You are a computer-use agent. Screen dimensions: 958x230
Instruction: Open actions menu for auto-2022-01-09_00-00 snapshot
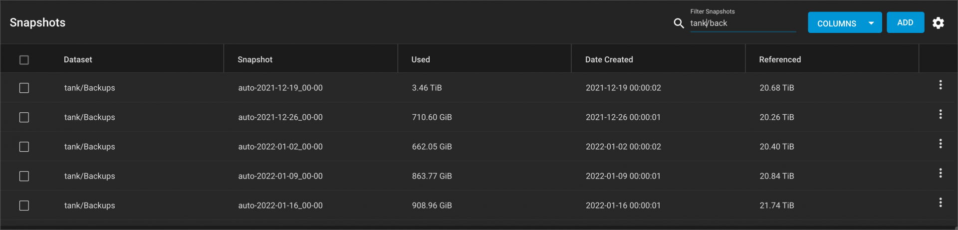click(941, 173)
